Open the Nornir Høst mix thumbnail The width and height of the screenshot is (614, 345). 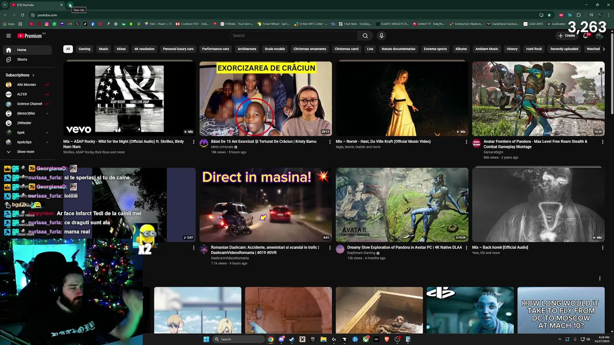point(402,99)
